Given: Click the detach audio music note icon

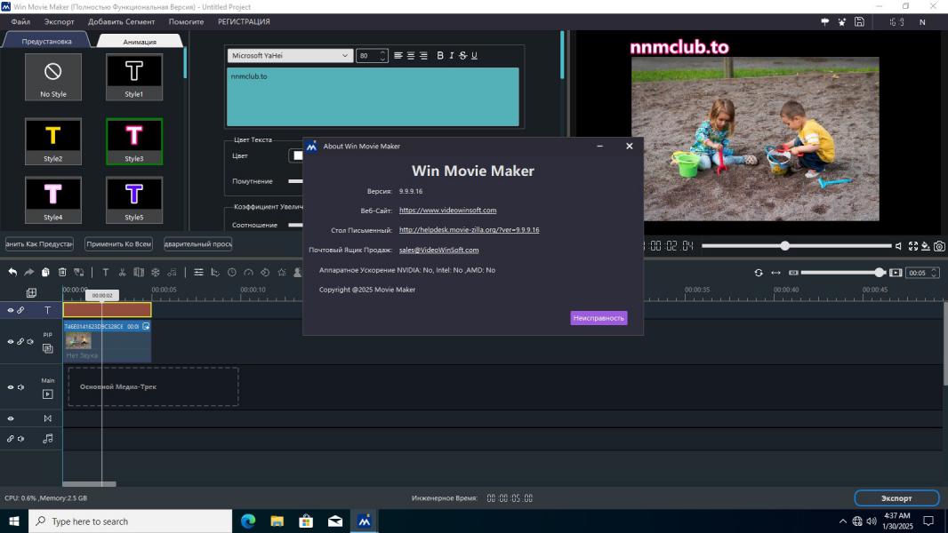Looking at the screenshot, I should click(172, 272).
